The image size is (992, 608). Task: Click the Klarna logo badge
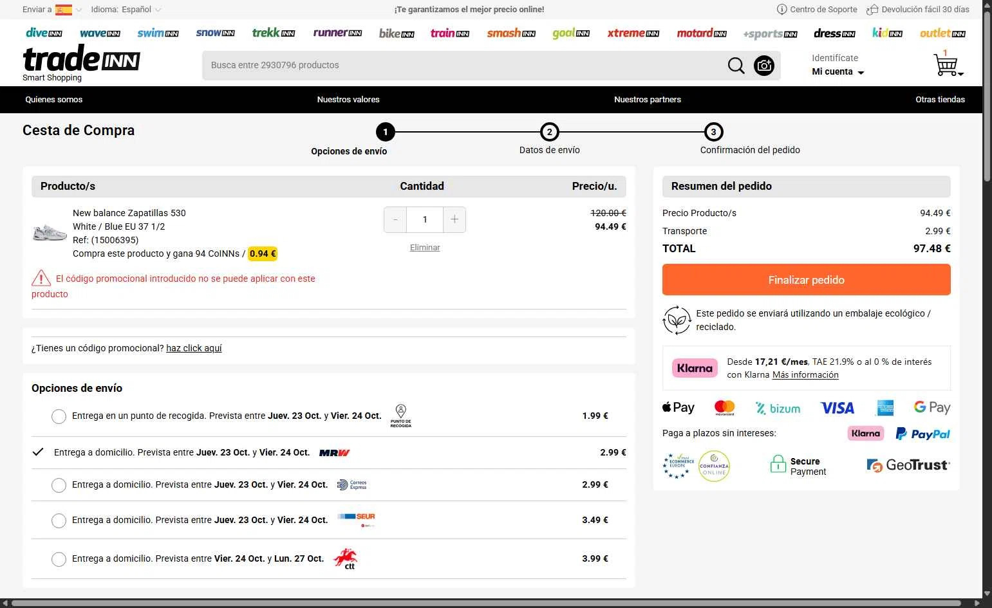[x=695, y=368]
